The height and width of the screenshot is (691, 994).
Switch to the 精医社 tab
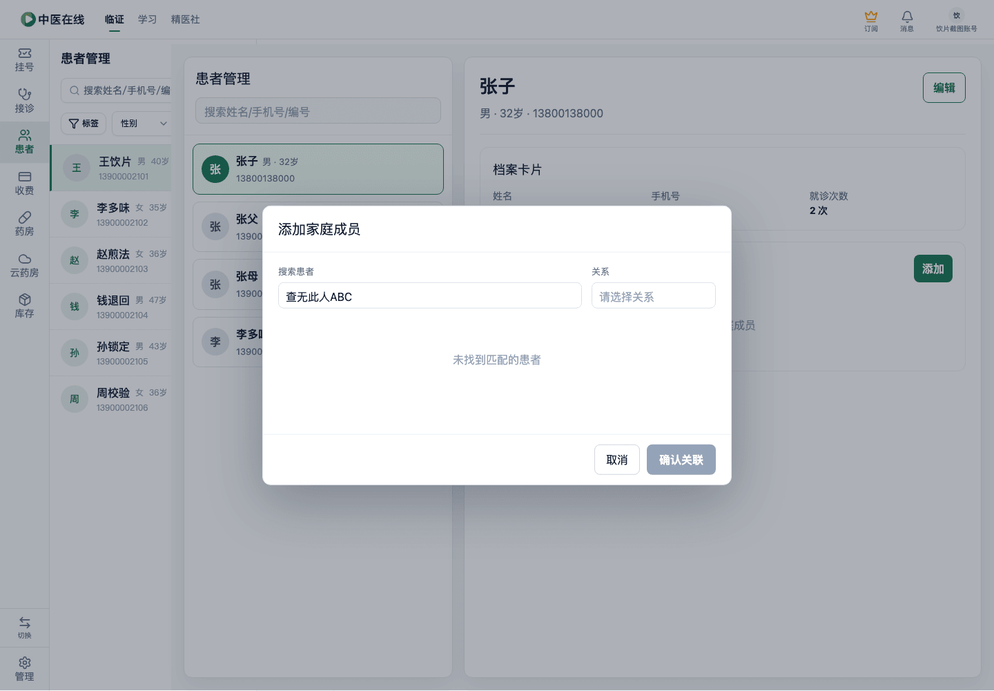pyautogui.click(x=186, y=19)
